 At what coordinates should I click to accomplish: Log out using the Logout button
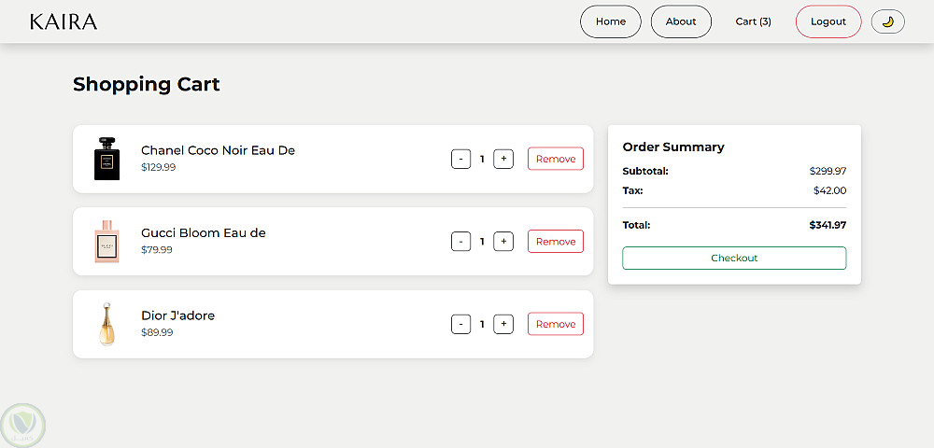(828, 21)
